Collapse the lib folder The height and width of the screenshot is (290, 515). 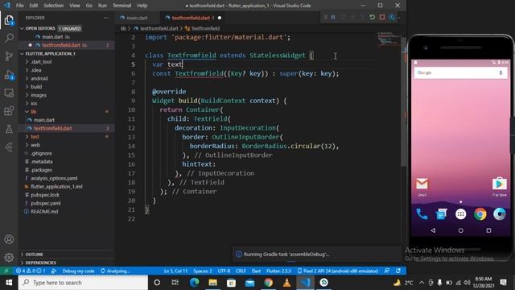pos(34,112)
